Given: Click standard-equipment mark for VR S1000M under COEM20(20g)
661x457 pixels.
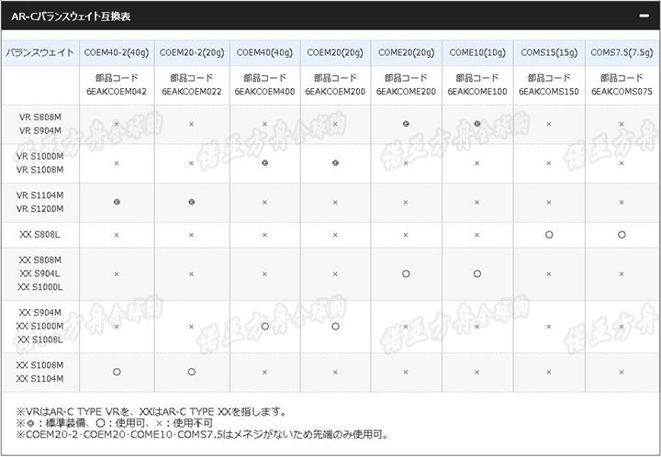Looking at the screenshot, I should [335, 163].
